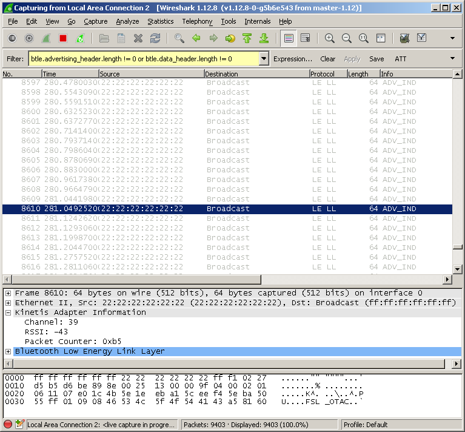Viewport: 465px width, 432px height.
Task: Click packet details horizontal scrollbar right arrow
Action: [x=457, y=363]
